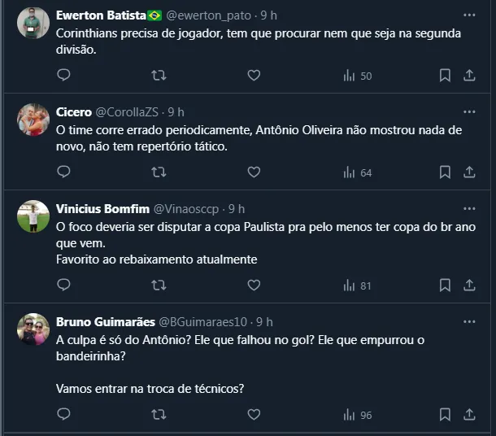The width and height of the screenshot is (496, 436).
Task: Bookmark Cicero's tweet
Action: (445, 172)
